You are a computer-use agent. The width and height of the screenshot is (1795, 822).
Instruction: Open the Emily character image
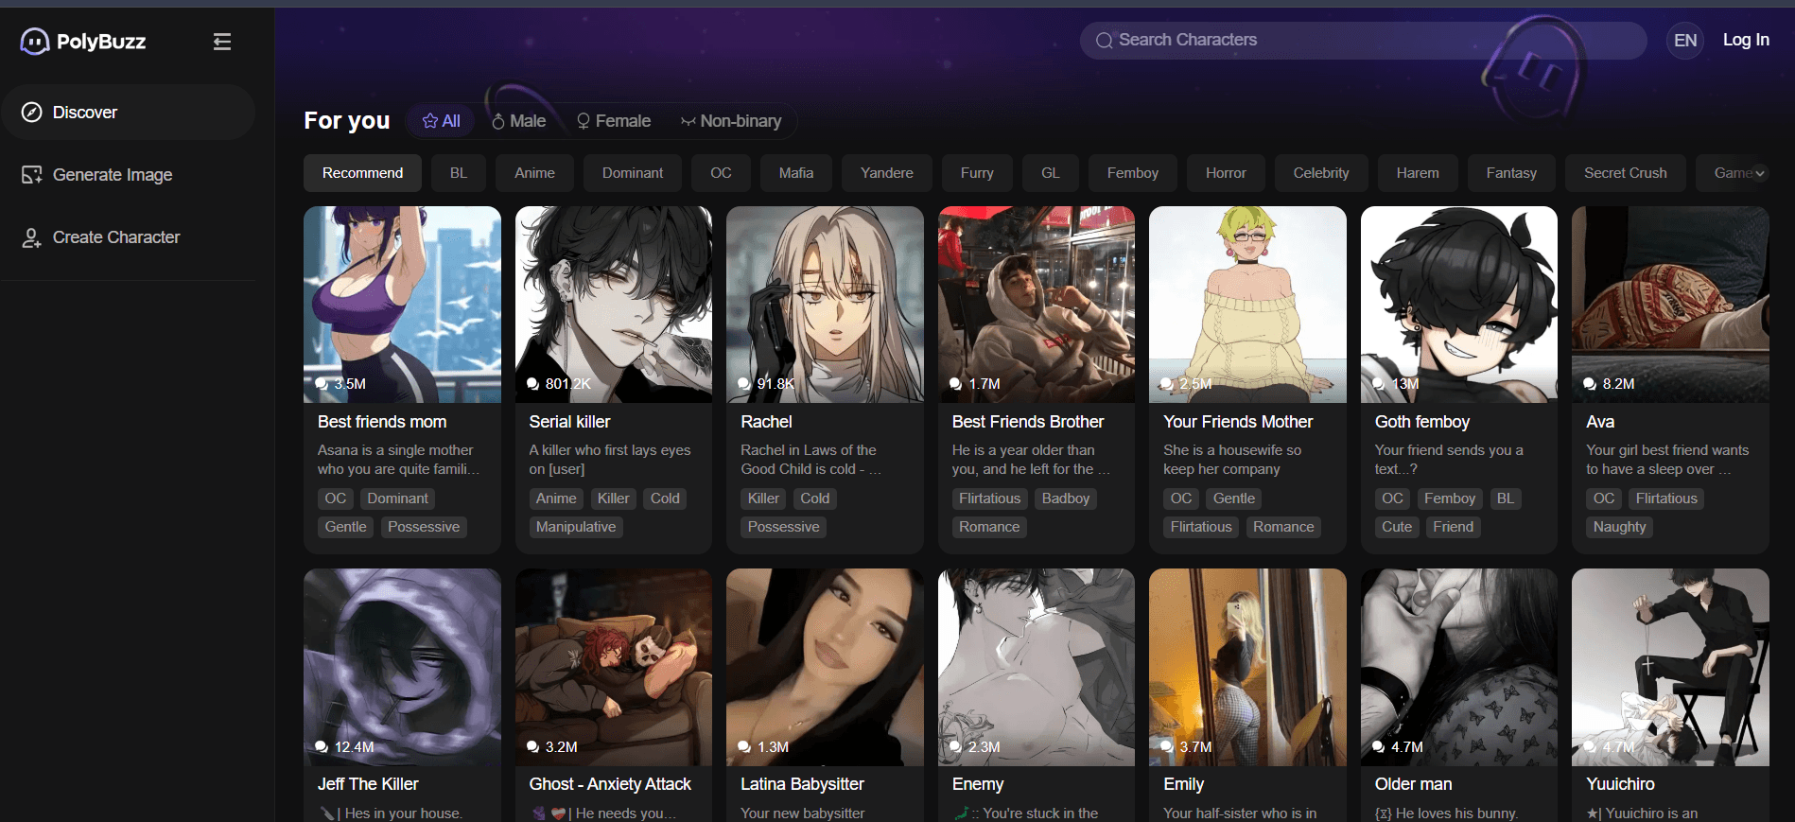click(1247, 667)
